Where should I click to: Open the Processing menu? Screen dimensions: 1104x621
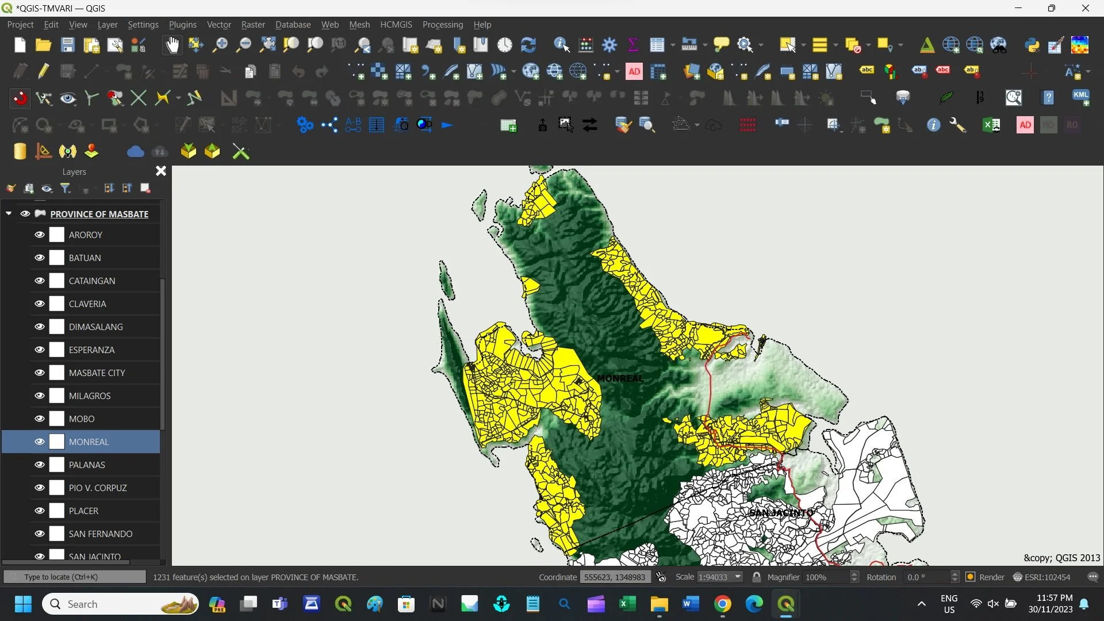442,25
